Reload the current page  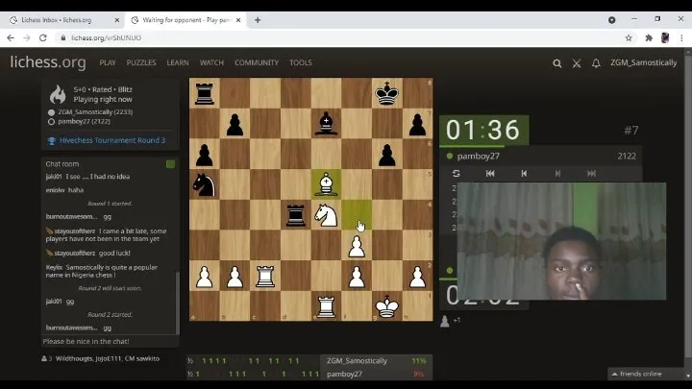click(43, 37)
